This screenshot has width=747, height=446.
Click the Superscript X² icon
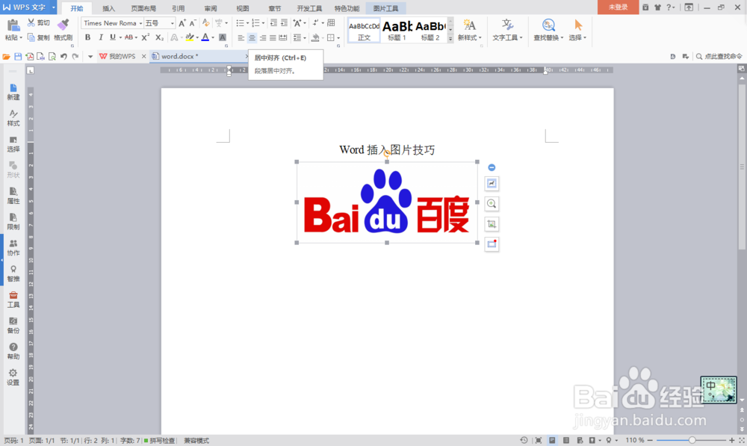click(x=146, y=37)
